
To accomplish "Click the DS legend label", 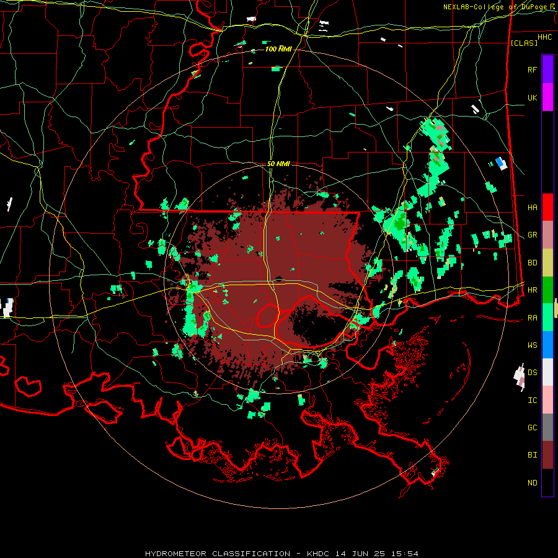I will (x=533, y=373).
